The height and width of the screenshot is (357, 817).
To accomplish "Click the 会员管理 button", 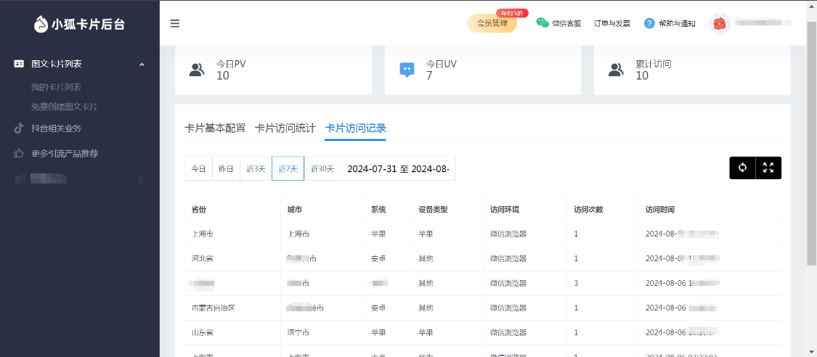I will 492,23.
